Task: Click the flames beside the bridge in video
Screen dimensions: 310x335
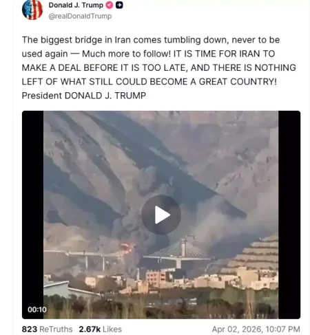Action: pos(126,249)
